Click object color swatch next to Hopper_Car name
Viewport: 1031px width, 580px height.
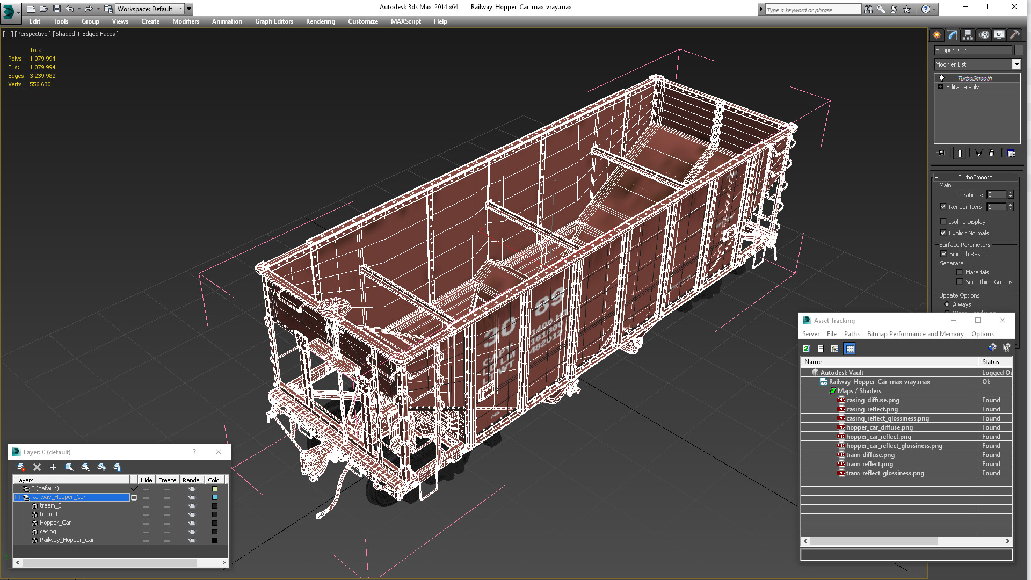1018,50
